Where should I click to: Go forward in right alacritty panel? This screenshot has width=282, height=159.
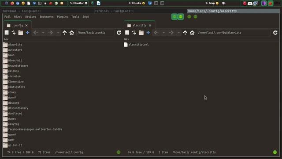pos(171,33)
